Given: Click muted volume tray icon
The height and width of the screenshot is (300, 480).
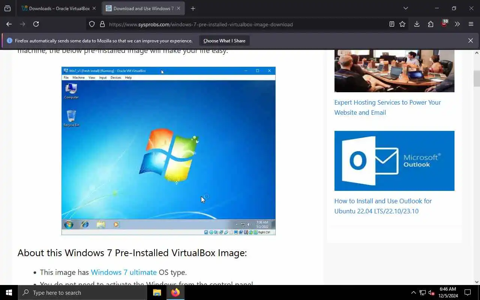Looking at the screenshot, I should point(432,292).
